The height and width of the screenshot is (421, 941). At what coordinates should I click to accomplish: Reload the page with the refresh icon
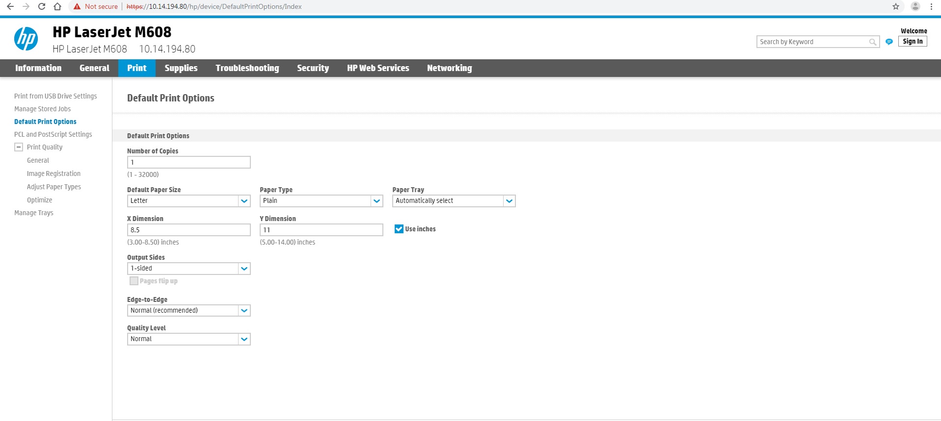tap(42, 6)
